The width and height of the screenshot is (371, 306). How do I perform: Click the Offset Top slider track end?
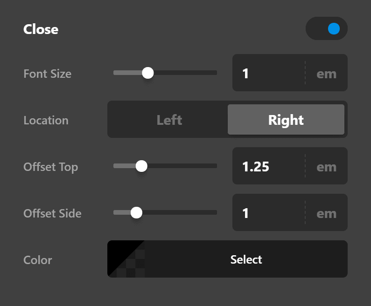point(215,166)
